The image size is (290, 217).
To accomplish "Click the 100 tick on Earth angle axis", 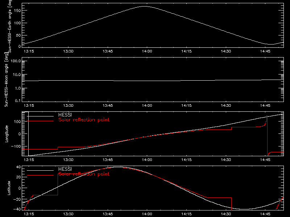I will tap(17, 23).
